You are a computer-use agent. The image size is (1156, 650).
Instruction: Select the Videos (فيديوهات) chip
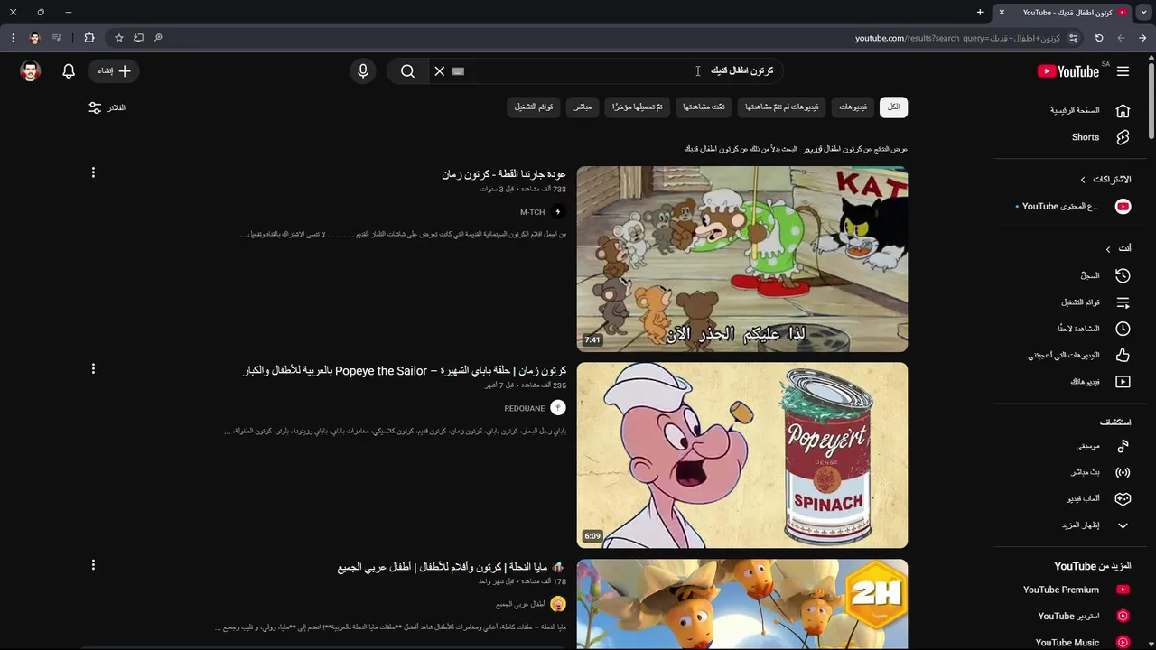[853, 107]
